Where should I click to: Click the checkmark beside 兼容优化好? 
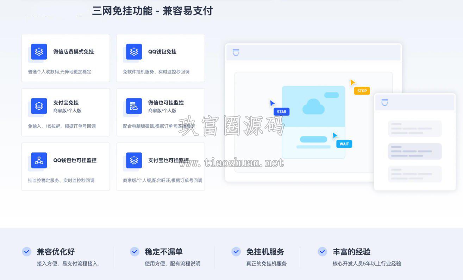point(26,252)
